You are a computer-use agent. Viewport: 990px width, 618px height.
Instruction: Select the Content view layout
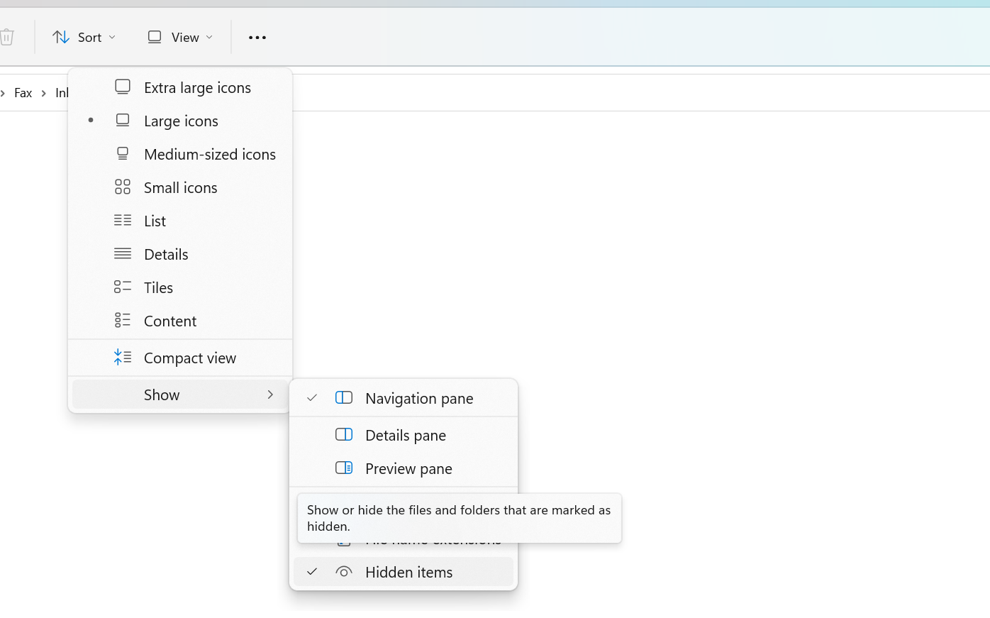180,321
